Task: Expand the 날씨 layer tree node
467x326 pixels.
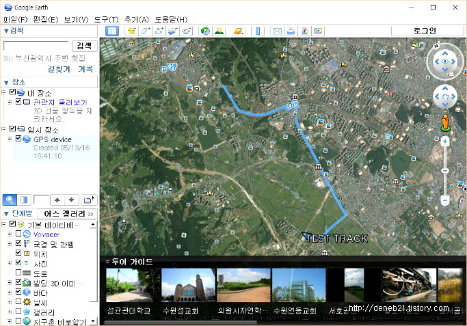Action: tap(10, 302)
